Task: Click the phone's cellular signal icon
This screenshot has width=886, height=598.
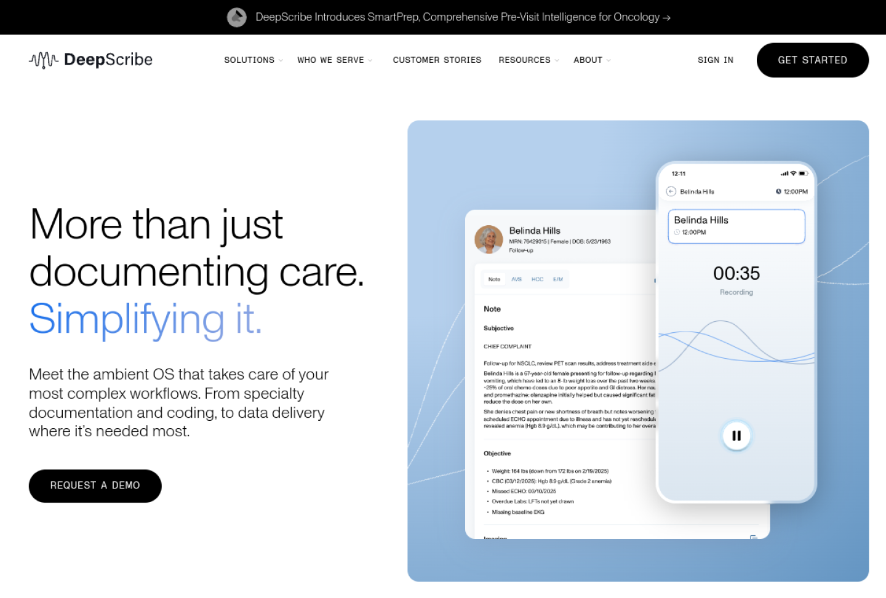Action: (x=784, y=173)
